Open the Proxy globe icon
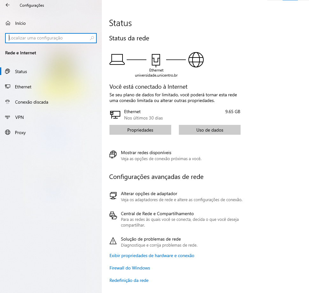 tap(8, 133)
